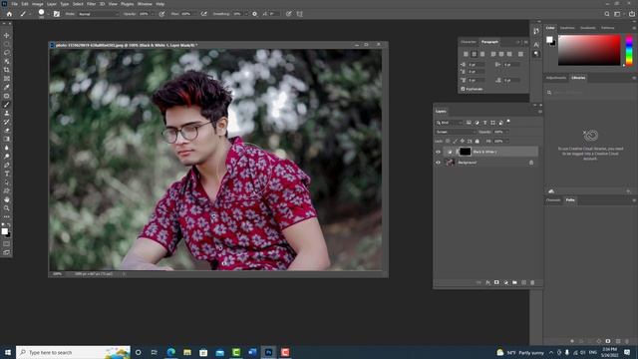The image size is (638, 359).
Task: Select the Eraser tool
Action: [x=7, y=131]
